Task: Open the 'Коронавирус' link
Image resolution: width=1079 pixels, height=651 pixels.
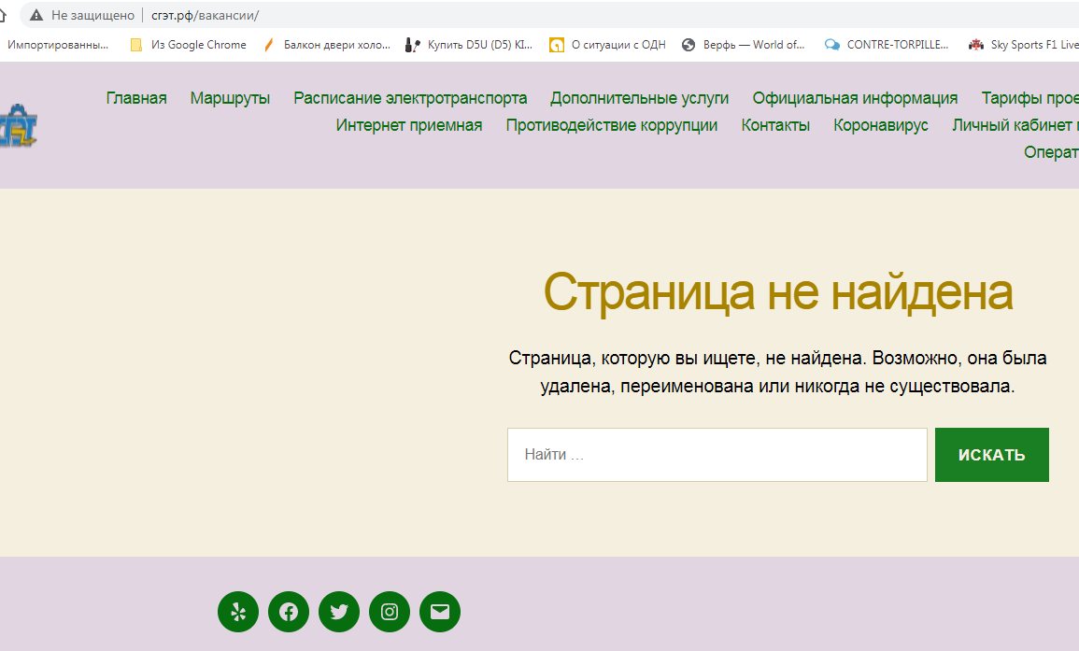Action: [x=881, y=125]
